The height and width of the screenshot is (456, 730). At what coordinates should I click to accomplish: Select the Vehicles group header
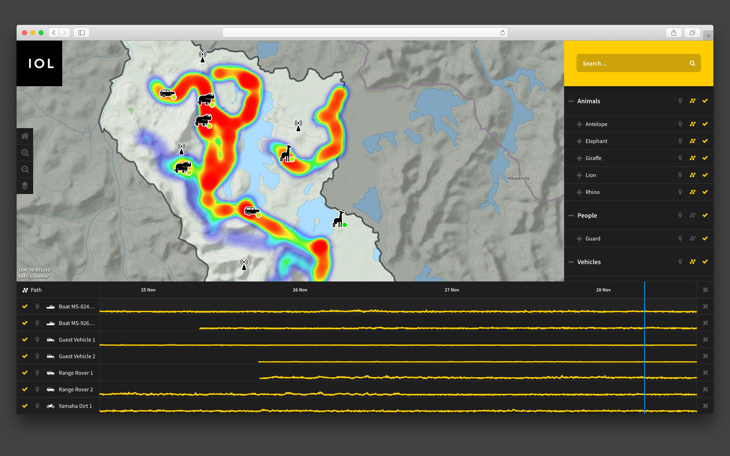(589, 262)
